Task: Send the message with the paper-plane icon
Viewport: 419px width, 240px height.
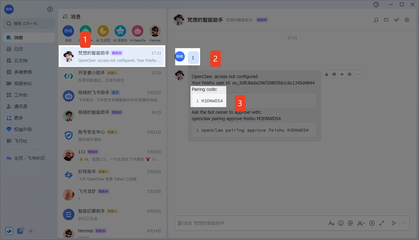Action: [394, 223]
